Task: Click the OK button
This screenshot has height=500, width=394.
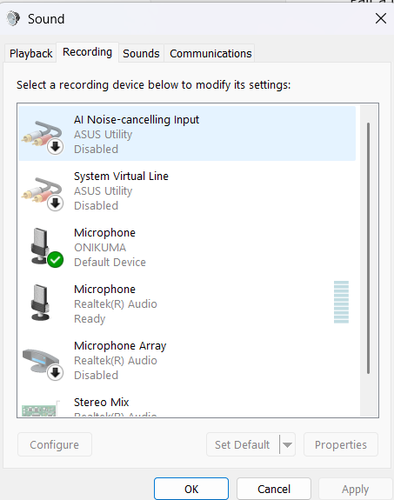Action: 191,489
